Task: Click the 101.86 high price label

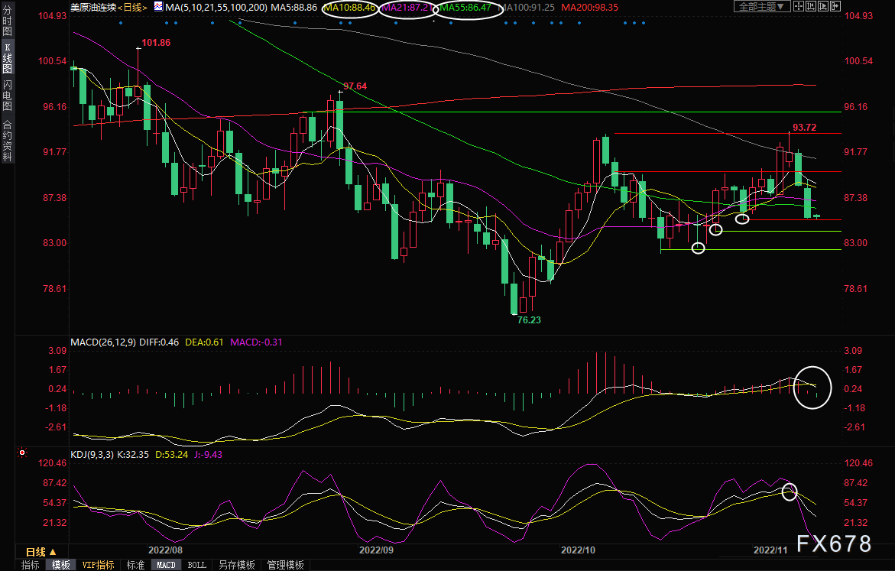Action: (x=156, y=42)
